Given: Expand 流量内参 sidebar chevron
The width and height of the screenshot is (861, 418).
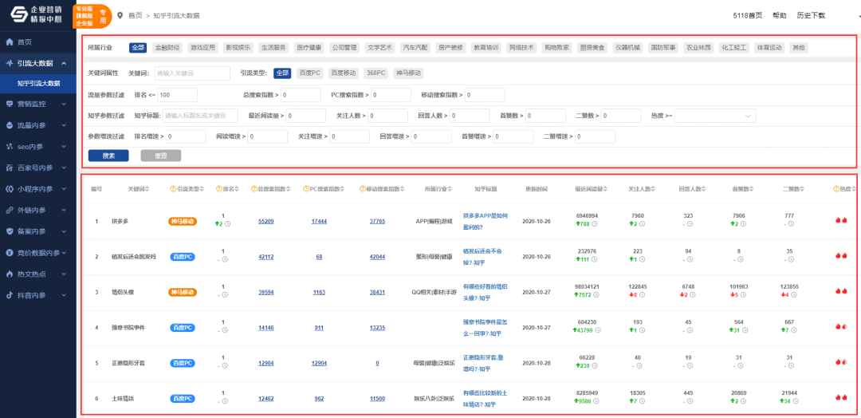Looking at the screenshot, I should point(64,125).
